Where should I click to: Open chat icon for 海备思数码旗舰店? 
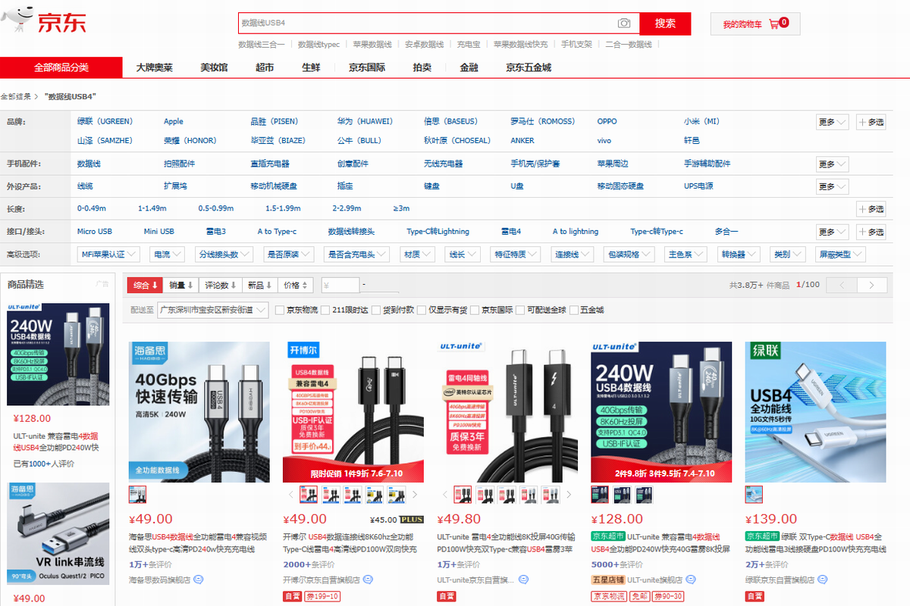coord(199,579)
